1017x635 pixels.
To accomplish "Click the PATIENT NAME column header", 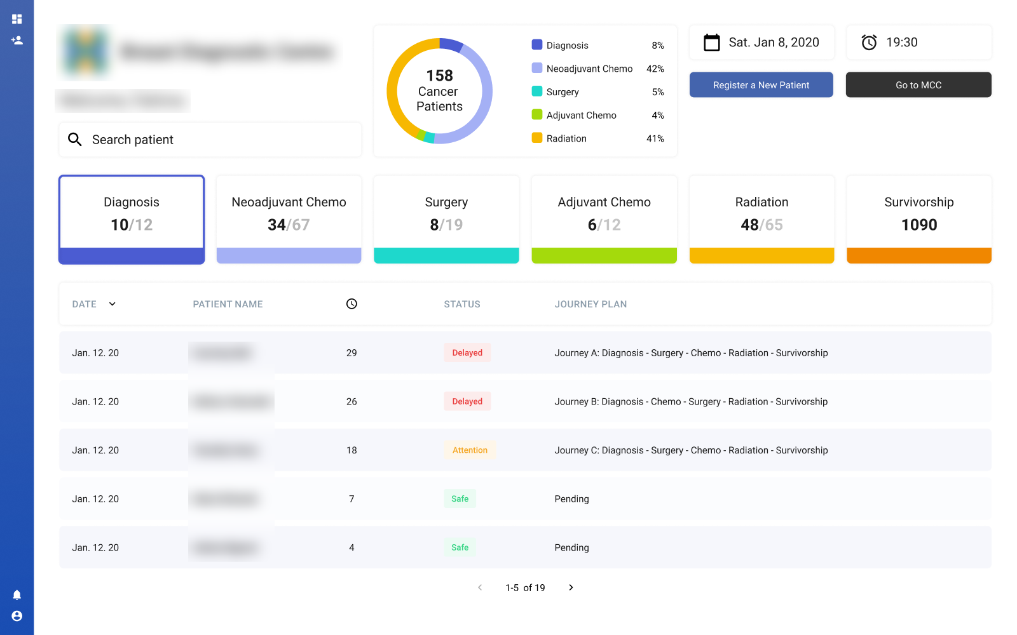I will [228, 304].
